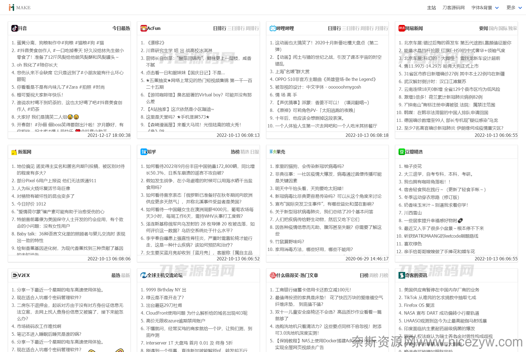Select V2EX 最热 tab

pyautogui.click(x=116, y=275)
